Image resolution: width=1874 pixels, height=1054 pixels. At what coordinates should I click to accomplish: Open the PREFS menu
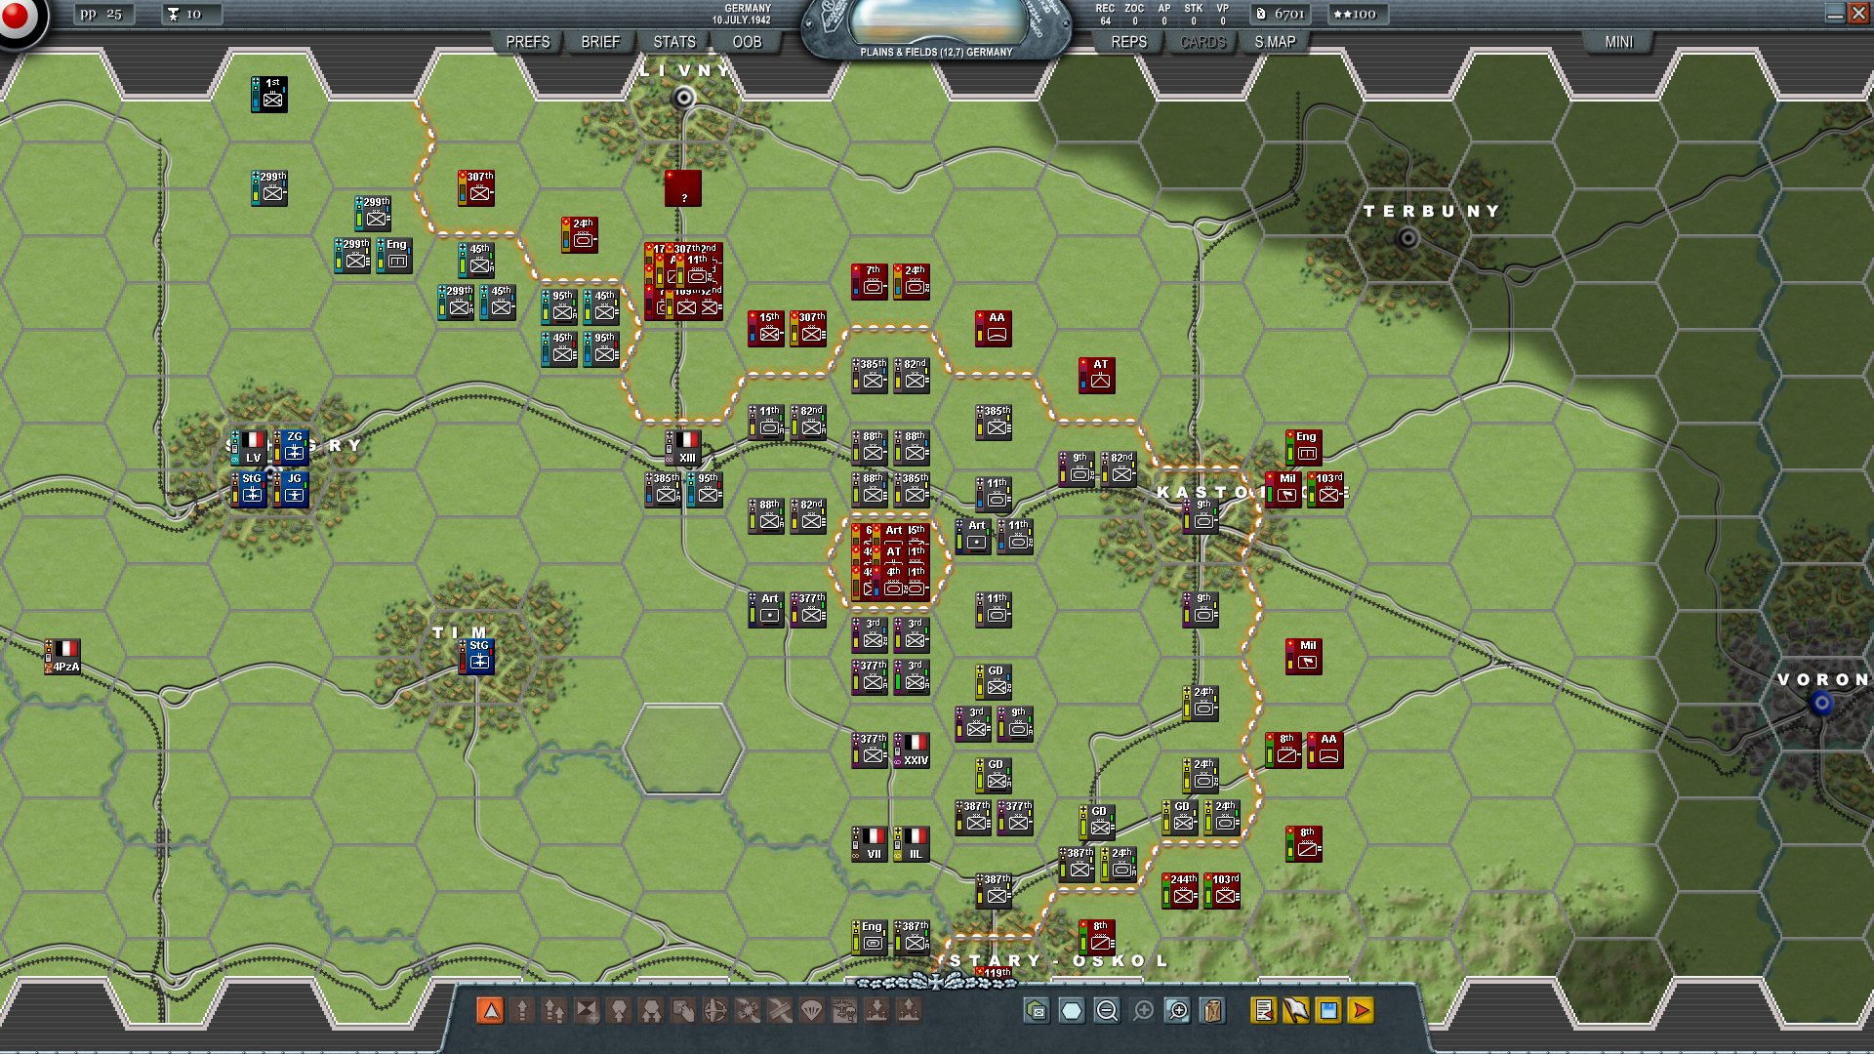click(528, 42)
